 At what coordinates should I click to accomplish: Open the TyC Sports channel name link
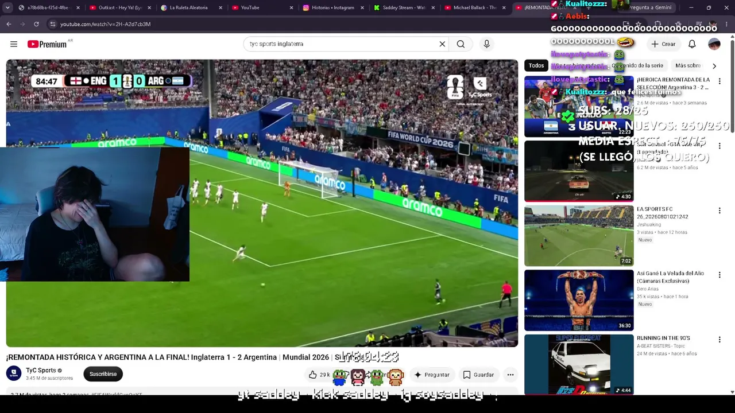click(x=41, y=371)
